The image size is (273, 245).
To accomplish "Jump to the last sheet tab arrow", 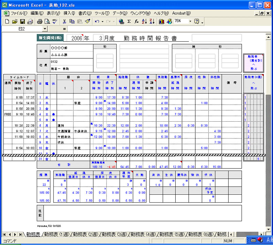I will (x=20, y=234).
